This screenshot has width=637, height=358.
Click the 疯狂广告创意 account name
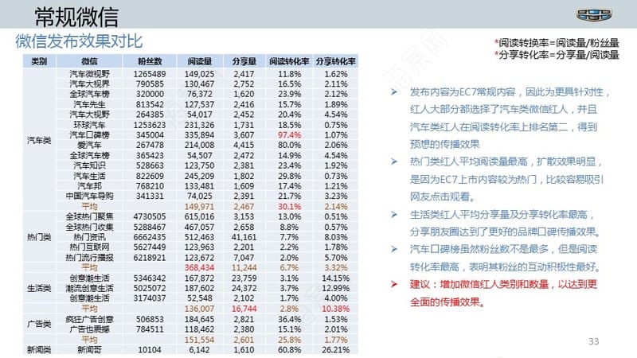click(89, 320)
